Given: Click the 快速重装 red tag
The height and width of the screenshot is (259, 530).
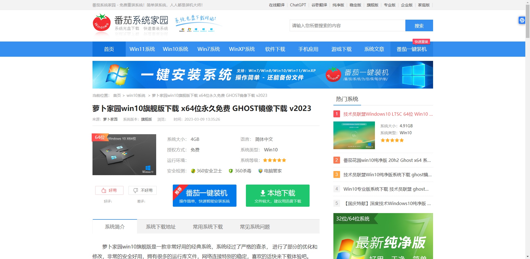Looking at the screenshot, I should click(x=421, y=42).
